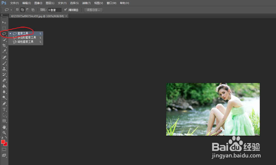Select the Quick Selection tool
Image resolution: width=276 pixels, height=165 pixels.
click(4, 39)
